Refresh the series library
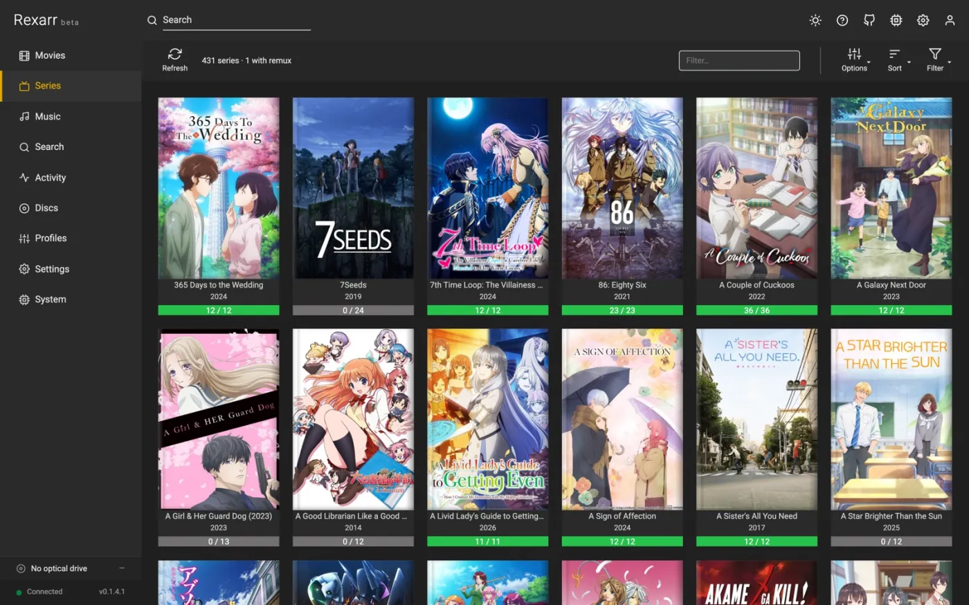This screenshot has width=969, height=605. pyautogui.click(x=175, y=60)
